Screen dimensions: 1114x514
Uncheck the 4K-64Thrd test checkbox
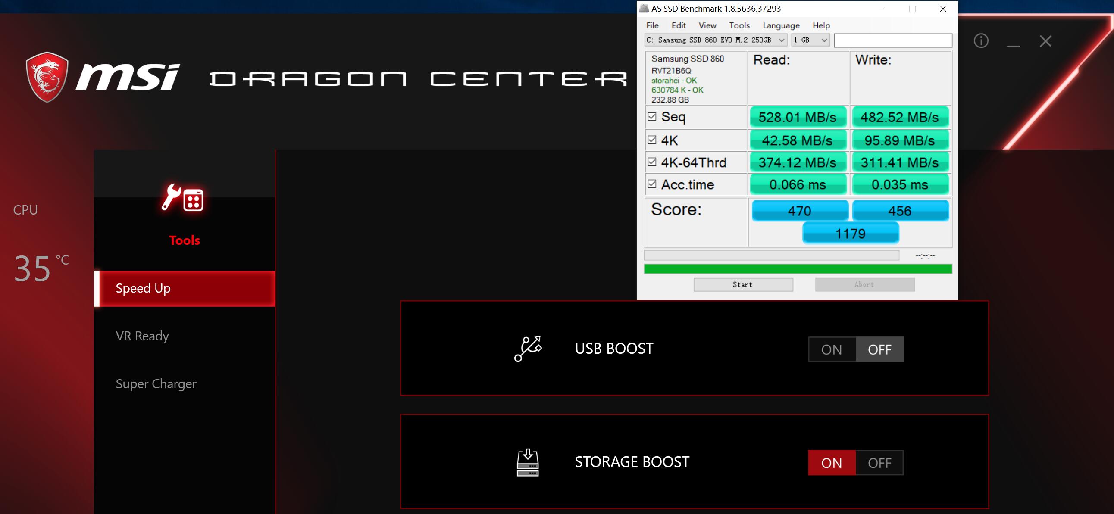(x=652, y=162)
